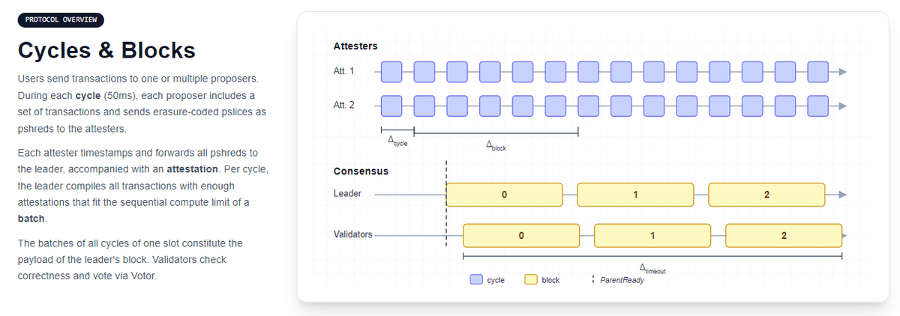Image resolution: width=900 pixels, height=316 pixels.
Task: Click the blue cycle legend swatch
Action: click(x=476, y=279)
